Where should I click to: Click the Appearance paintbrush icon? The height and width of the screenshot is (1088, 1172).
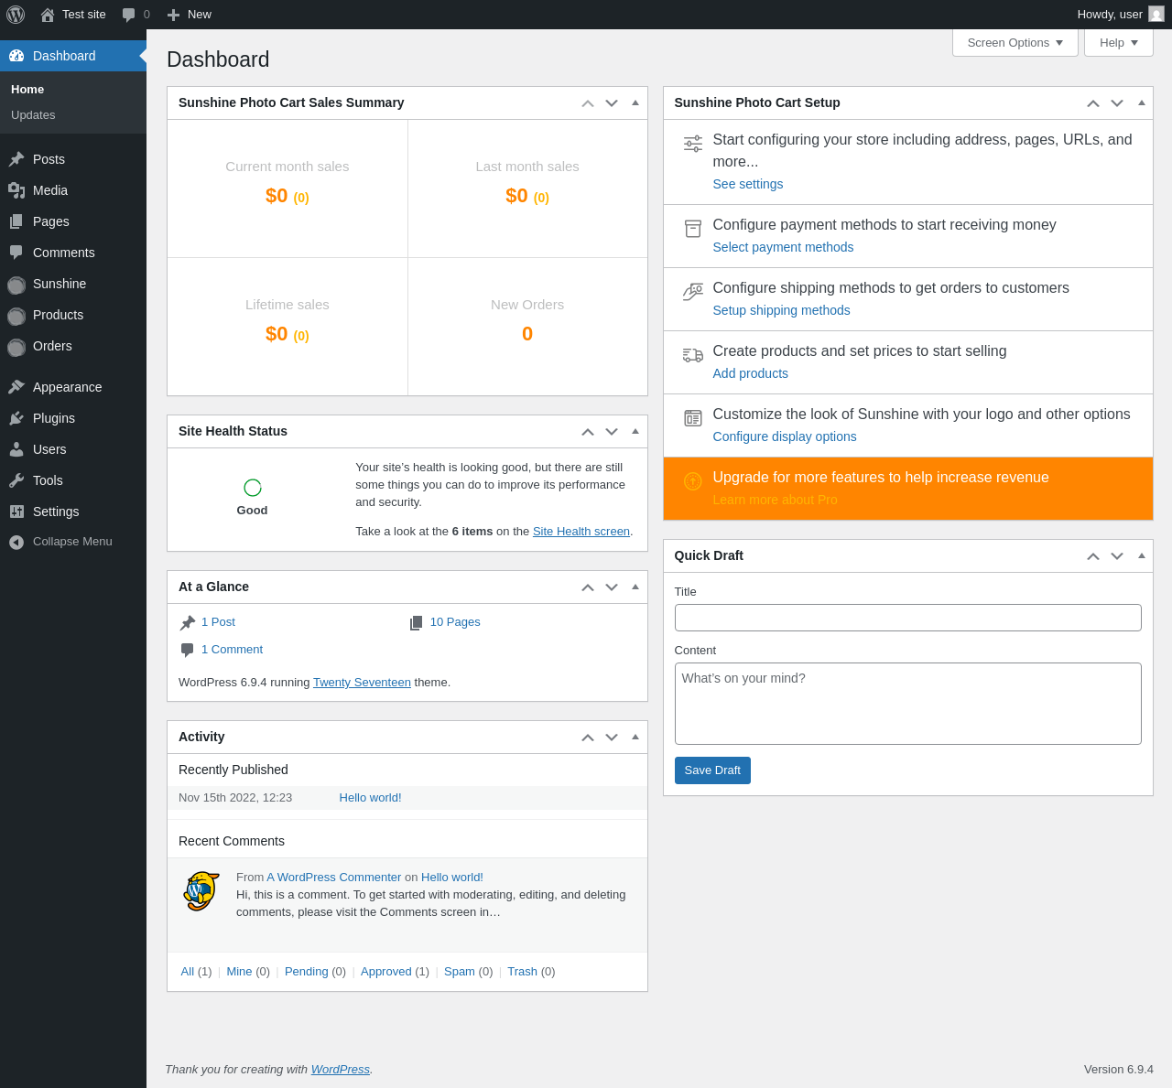tap(16, 387)
